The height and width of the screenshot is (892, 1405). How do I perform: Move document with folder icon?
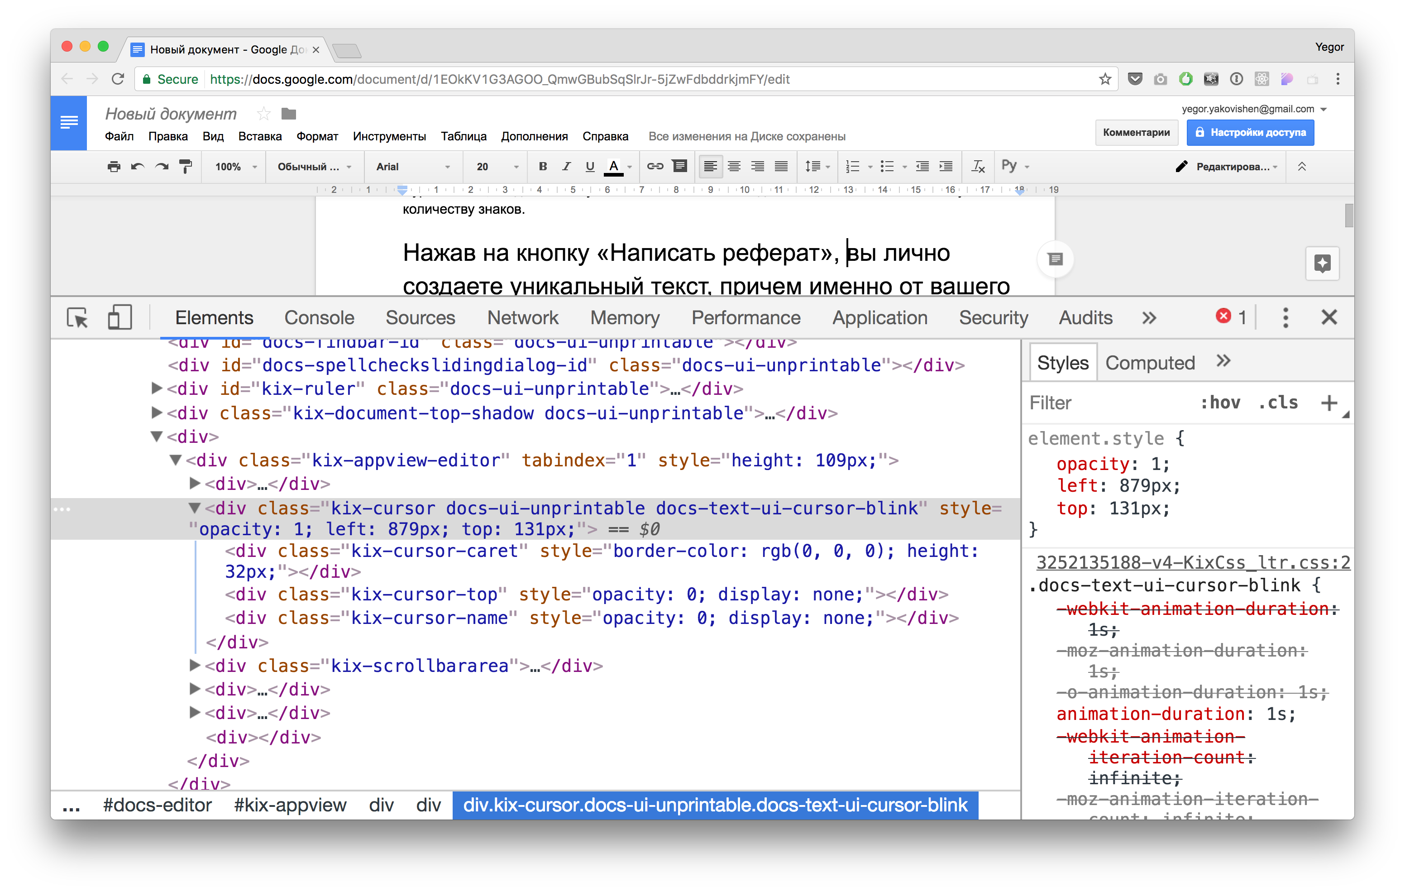[x=289, y=113]
